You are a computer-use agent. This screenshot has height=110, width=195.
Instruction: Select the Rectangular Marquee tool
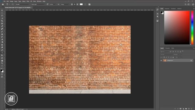tap(2, 13)
